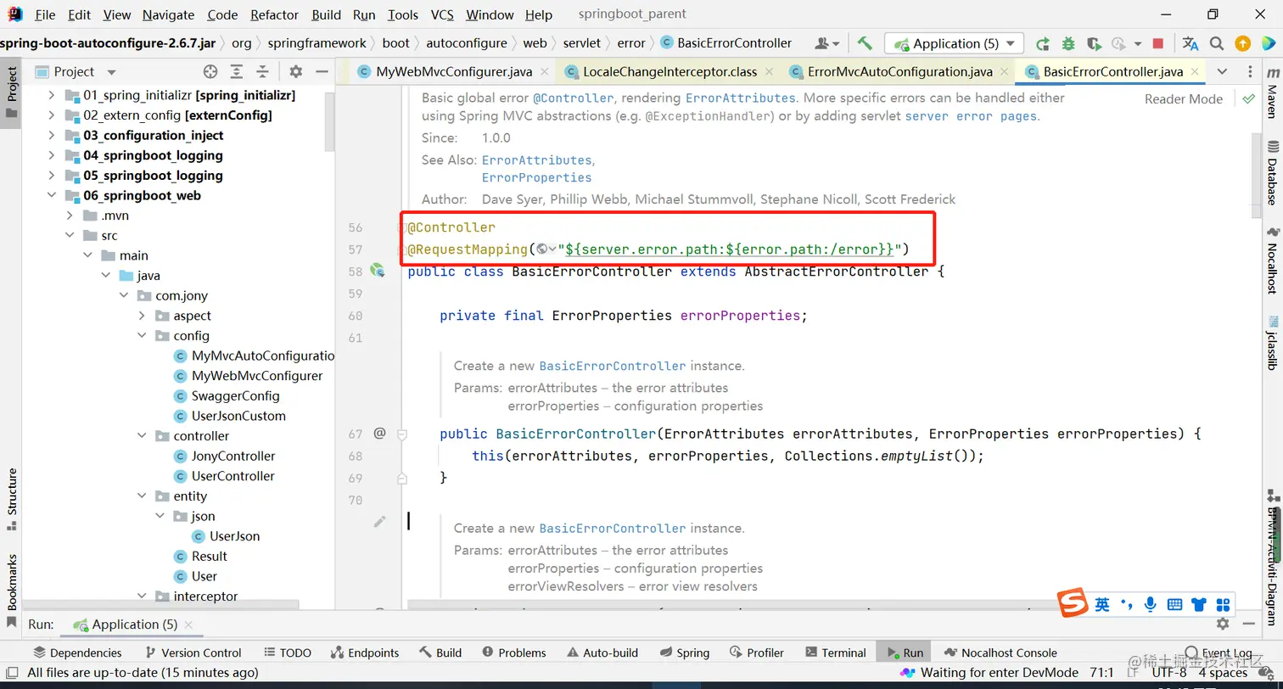Viewport: 1283px width, 689px height.
Task: Expand the aspect package
Action: click(142, 316)
